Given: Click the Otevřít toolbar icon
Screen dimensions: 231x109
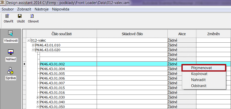Looking at the screenshot, I should click(7, 16).
